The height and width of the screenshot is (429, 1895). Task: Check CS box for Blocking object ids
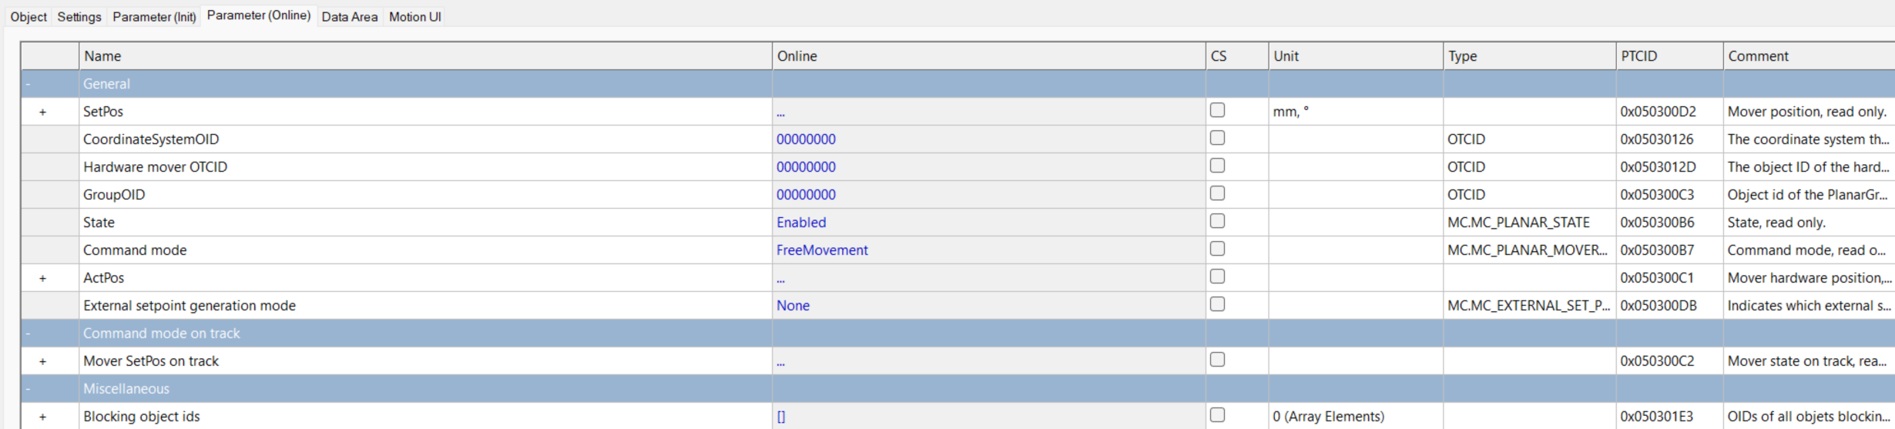click(x=1217, y=415)
